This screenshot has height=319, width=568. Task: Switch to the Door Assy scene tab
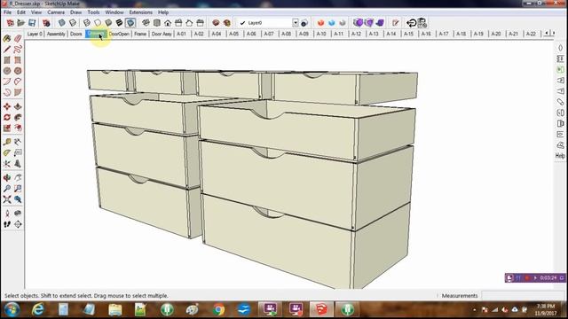tap(162, 34)
